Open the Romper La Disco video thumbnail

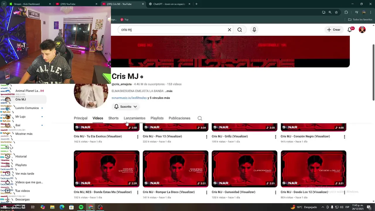pyautogui.click(x=175, y=169)
